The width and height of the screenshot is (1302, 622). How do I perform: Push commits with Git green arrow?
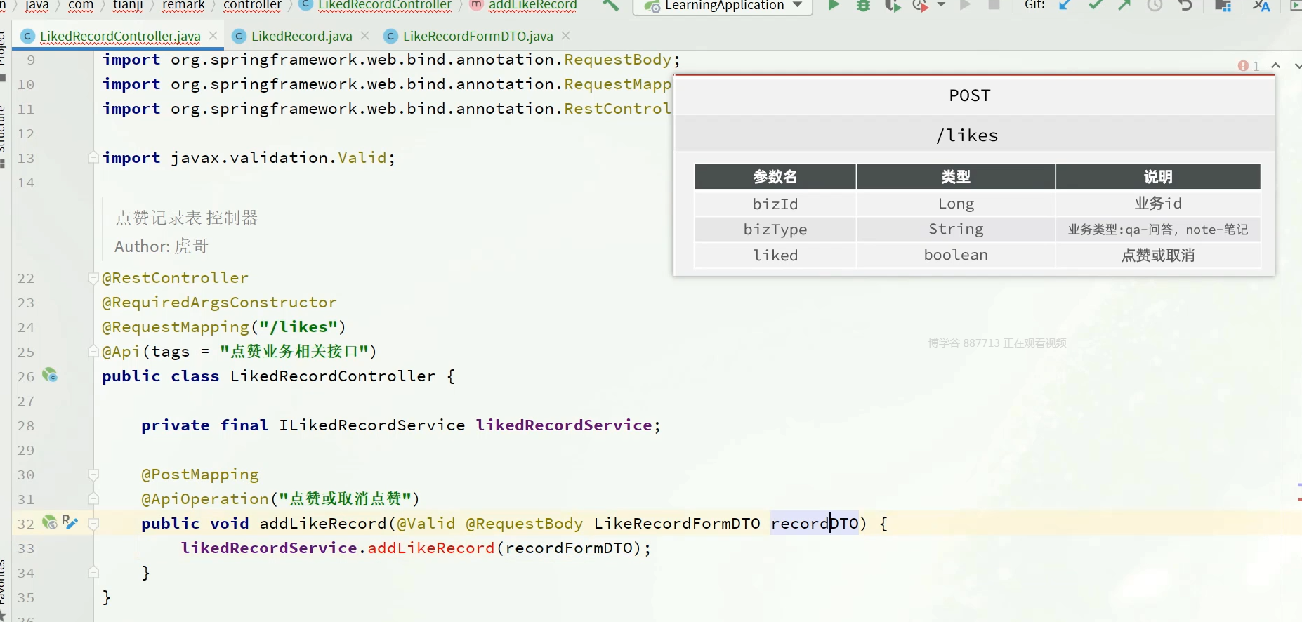coord(1124,6)
